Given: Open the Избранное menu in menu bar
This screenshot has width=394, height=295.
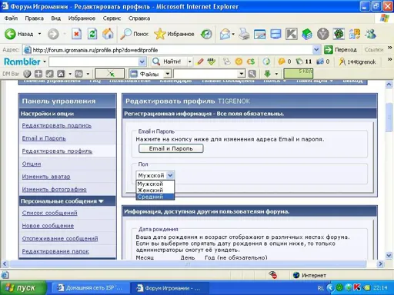Looking at the screenshot, I should 82,18.
